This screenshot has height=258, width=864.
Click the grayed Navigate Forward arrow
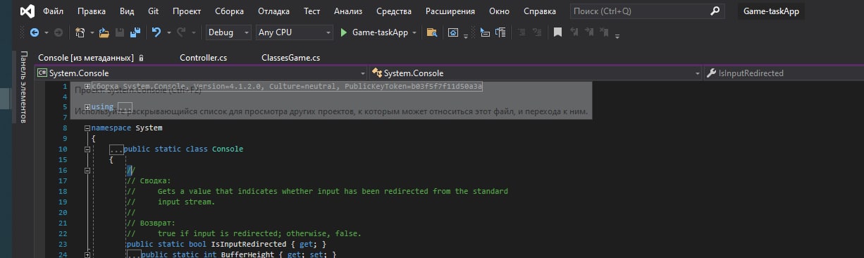pos(58,32)
